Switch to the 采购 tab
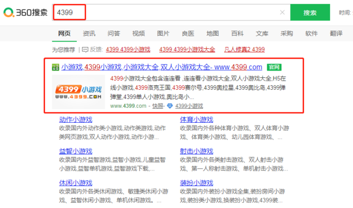 point(286,34)
